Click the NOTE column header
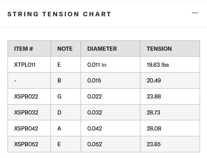The image size is (207, 158). [65, 49]
